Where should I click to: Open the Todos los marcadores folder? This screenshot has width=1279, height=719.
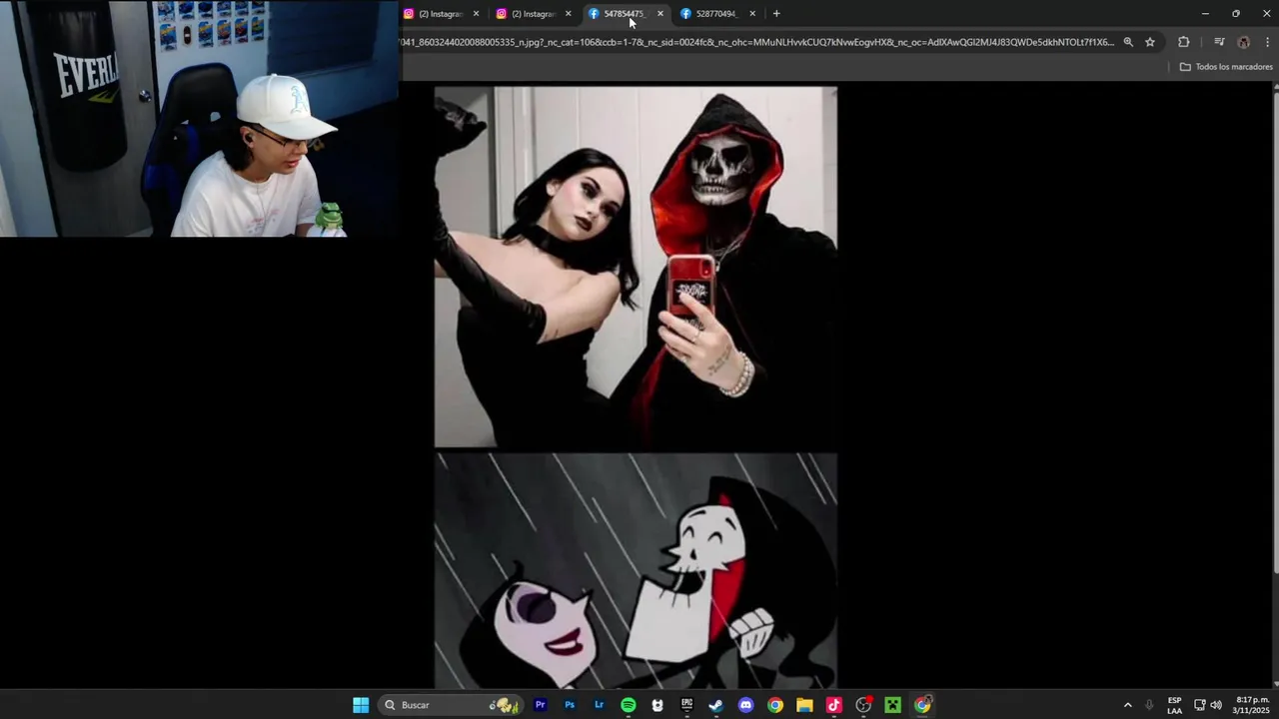1226,67
